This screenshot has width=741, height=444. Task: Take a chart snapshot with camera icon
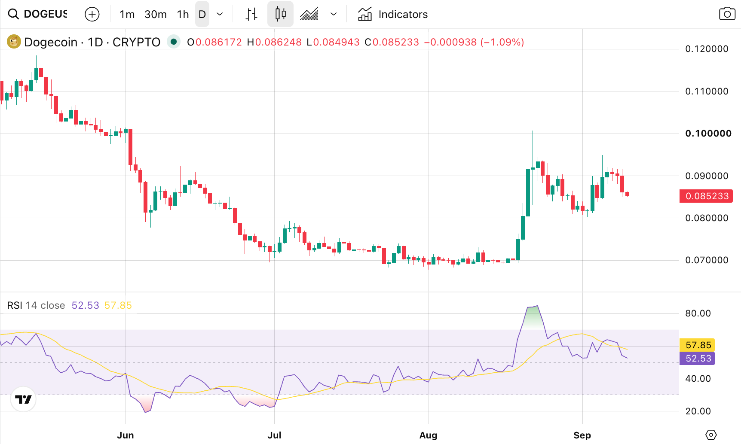[x=727, y=14]
